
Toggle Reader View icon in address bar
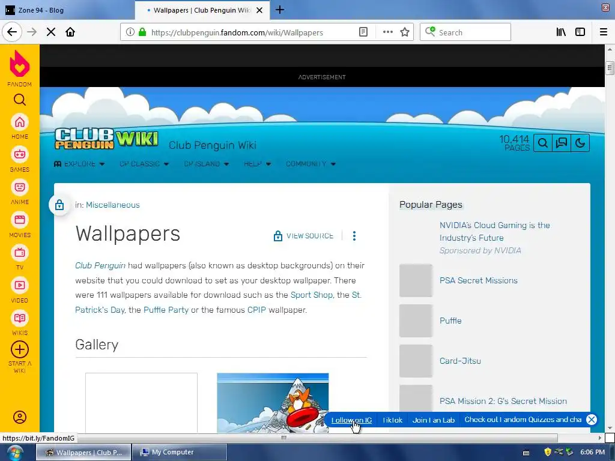click(363, 32)
